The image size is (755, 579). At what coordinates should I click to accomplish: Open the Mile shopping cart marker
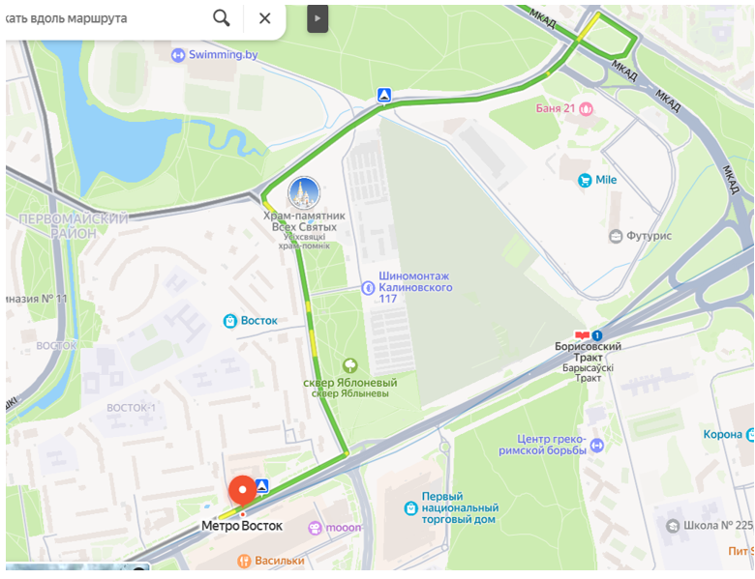585,181
